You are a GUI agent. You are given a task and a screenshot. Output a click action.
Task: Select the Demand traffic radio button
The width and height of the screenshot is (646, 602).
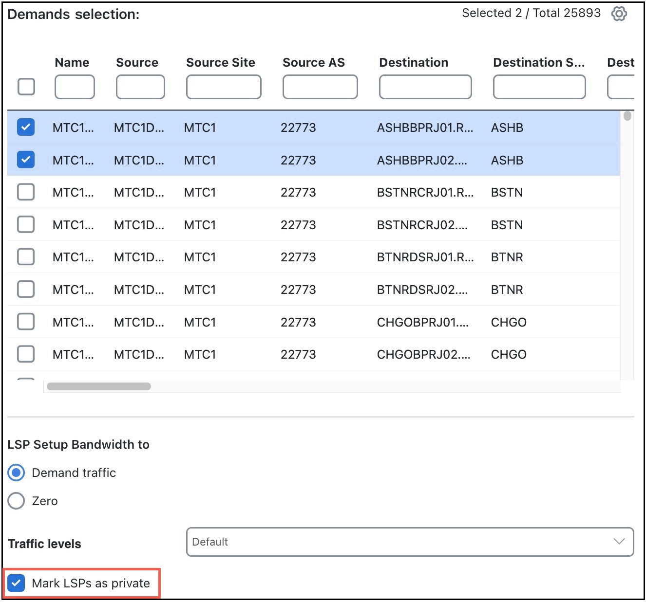[x=16, y=473]
